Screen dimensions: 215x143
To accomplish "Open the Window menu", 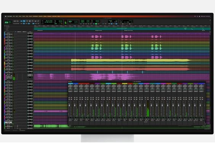I will tap(49, 16).
